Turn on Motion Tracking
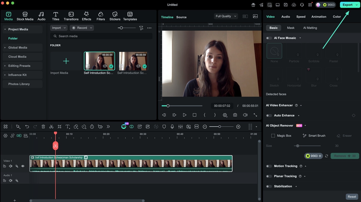361x202 pixels. click(269, 166)
